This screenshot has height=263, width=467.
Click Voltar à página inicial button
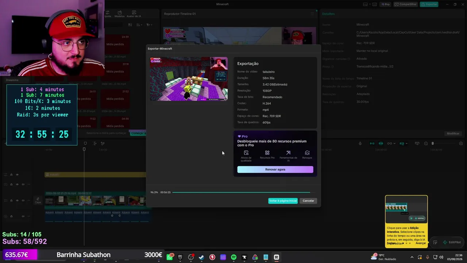[283, 201]
